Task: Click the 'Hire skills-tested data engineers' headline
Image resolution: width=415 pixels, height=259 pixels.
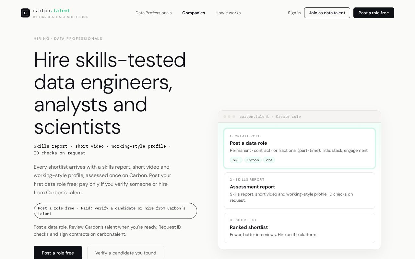Action: [110, 93]
